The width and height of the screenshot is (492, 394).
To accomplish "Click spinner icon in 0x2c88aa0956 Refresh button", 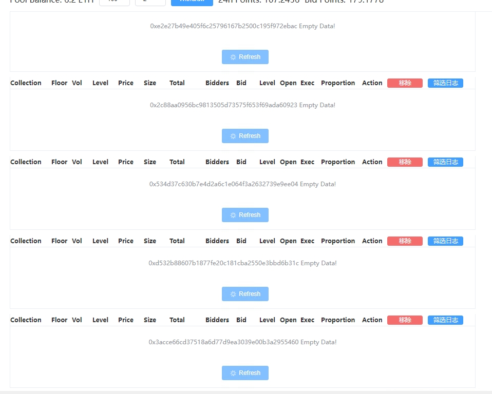I will (233, 136).
